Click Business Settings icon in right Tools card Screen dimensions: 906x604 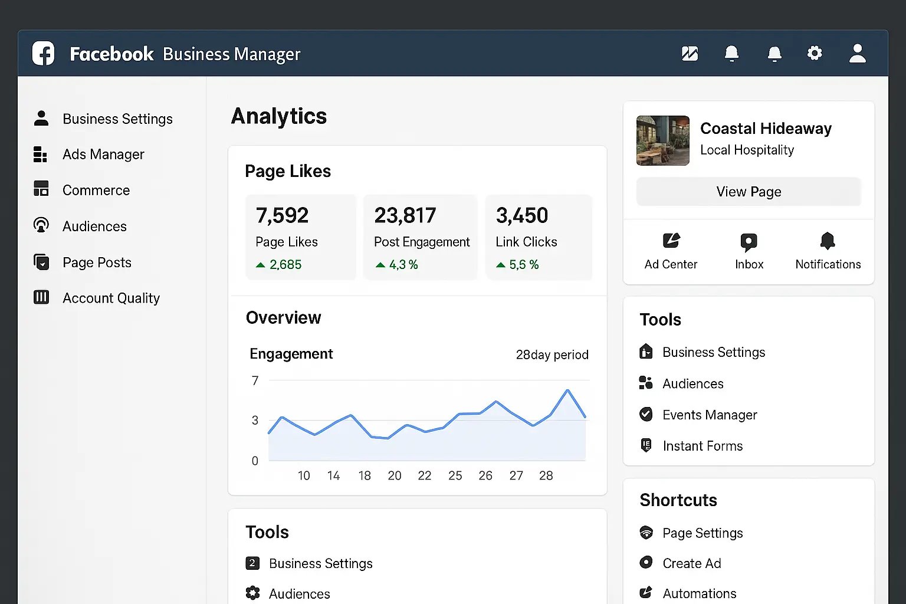pyautogui.click(x=646, y=352)
